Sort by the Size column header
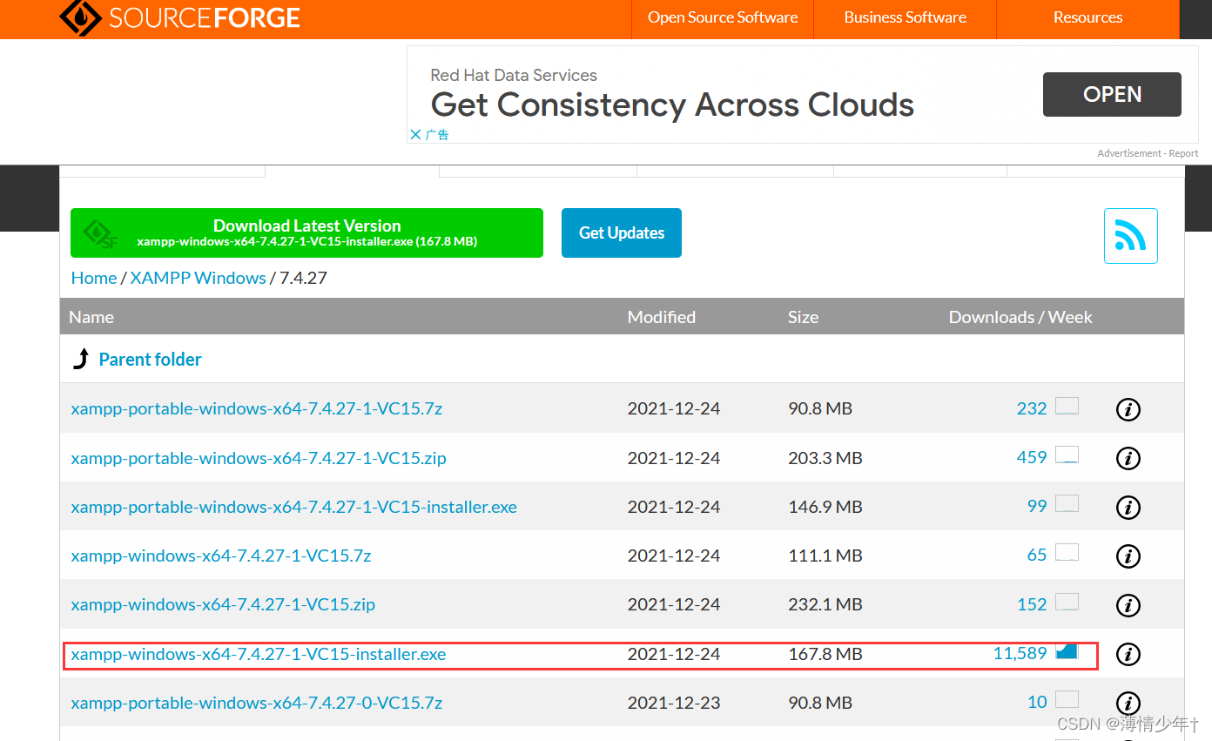The image size is (1212, 741). [x=803, y=317]
